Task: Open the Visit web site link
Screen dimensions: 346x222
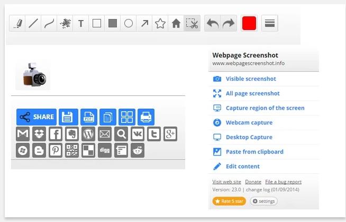Action: 226,182
